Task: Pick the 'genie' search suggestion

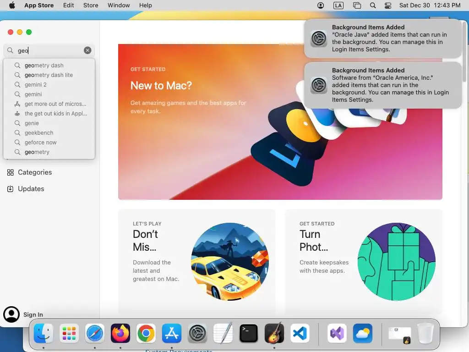Action: tap(49, 123)
